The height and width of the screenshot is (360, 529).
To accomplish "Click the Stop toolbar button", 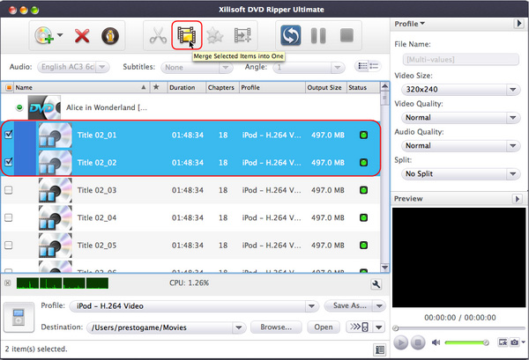I will [x=346, y=35].
